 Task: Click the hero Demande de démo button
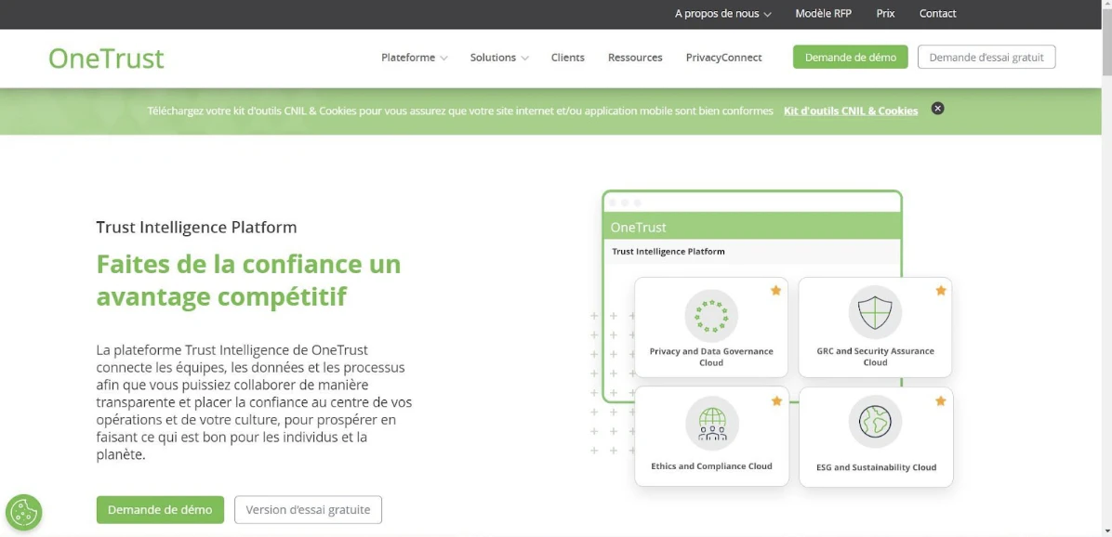click(160, 509)
